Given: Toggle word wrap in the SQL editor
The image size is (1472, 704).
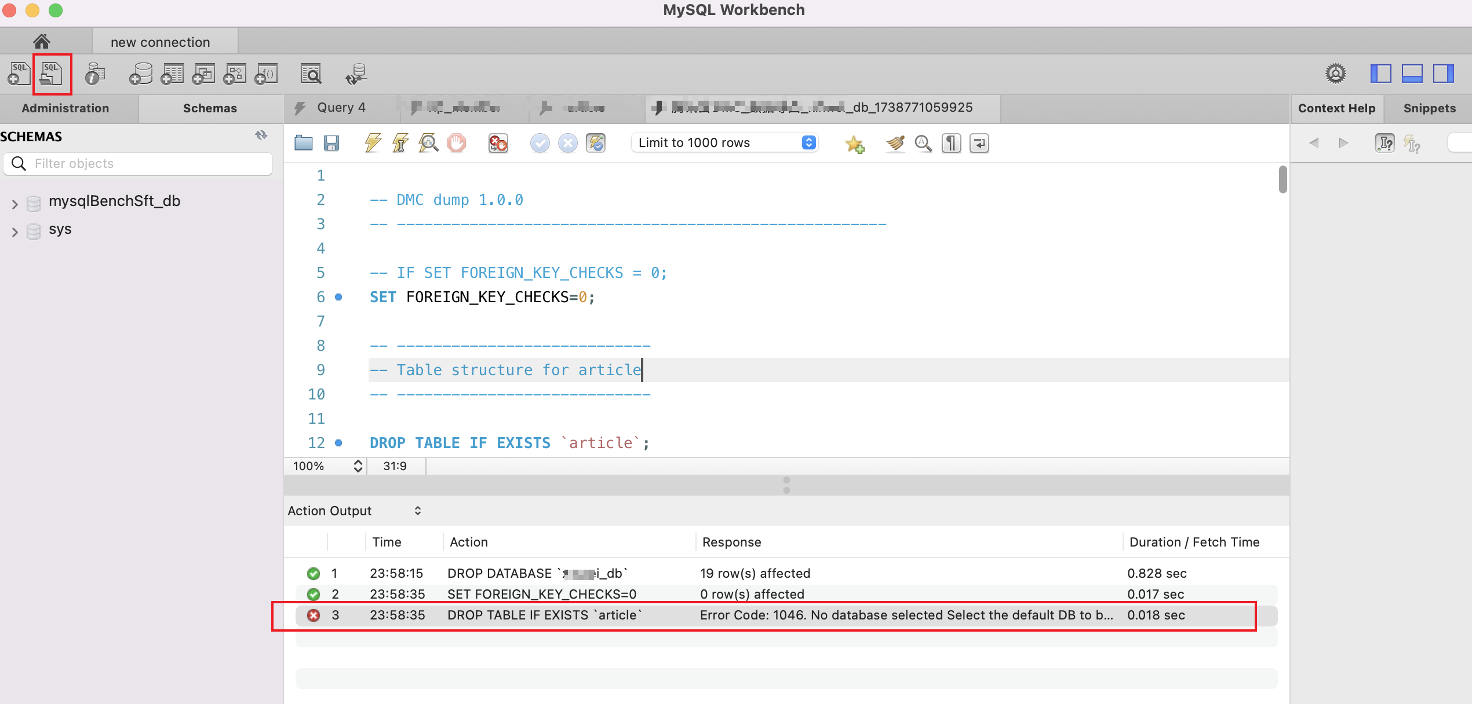Looking at the screenshot, I should coord(979,143).
